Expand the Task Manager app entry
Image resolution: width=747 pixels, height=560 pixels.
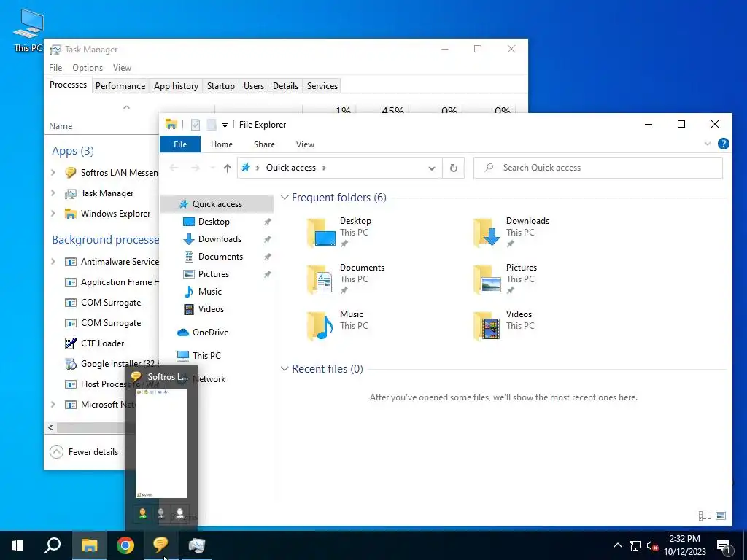point(53,192)
